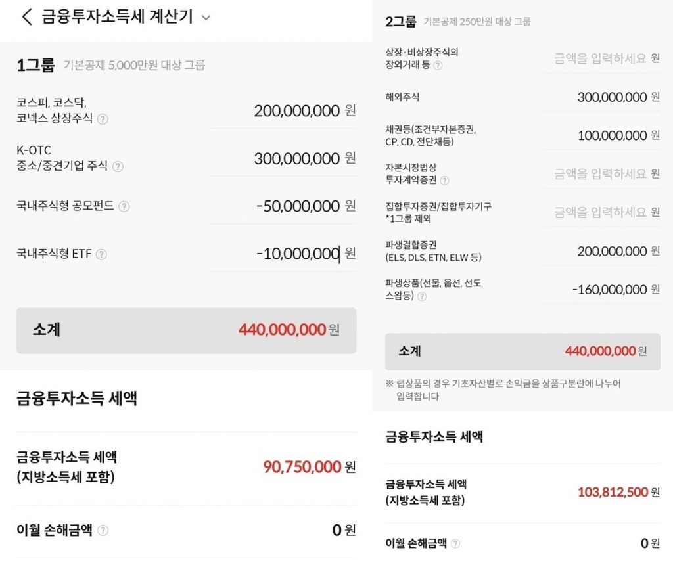Open the 장외거래 등 help icon in 2그룹

(x=437, y=66)
